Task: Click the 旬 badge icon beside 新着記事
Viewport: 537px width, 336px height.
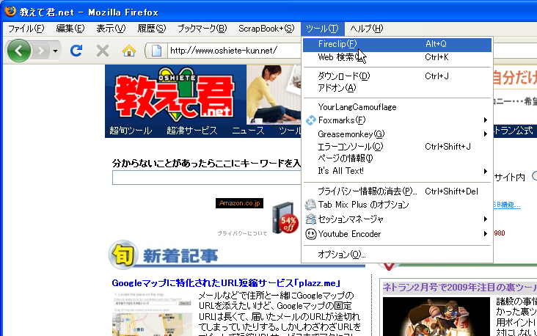Action: [x=123, y=255]
